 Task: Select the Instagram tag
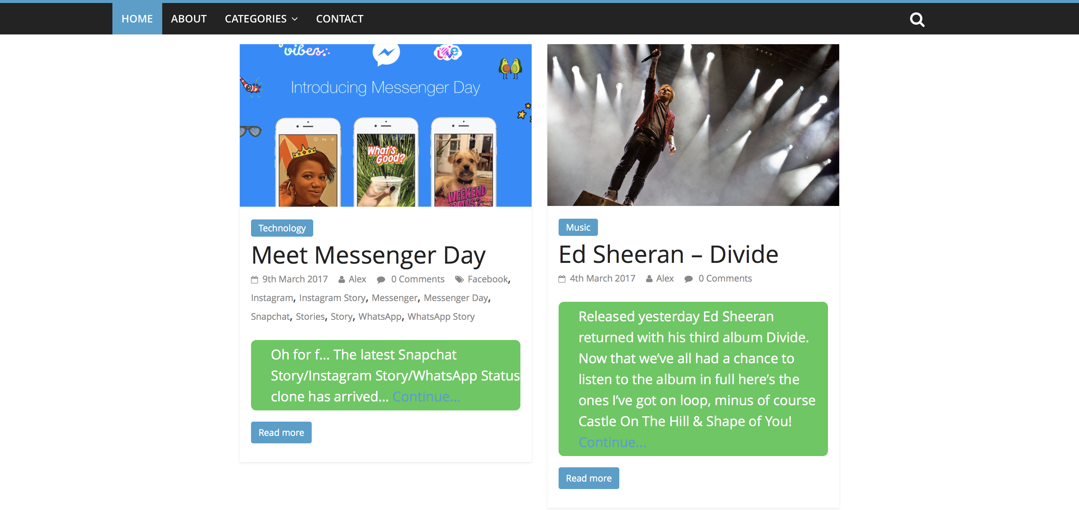click(272, 298)
